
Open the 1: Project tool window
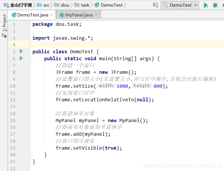(x=5, y=23)
